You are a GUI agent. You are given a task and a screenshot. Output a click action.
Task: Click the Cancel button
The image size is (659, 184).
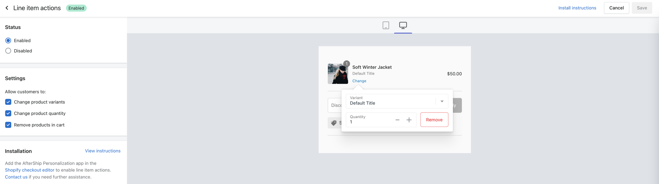click(x=616, y=8)
